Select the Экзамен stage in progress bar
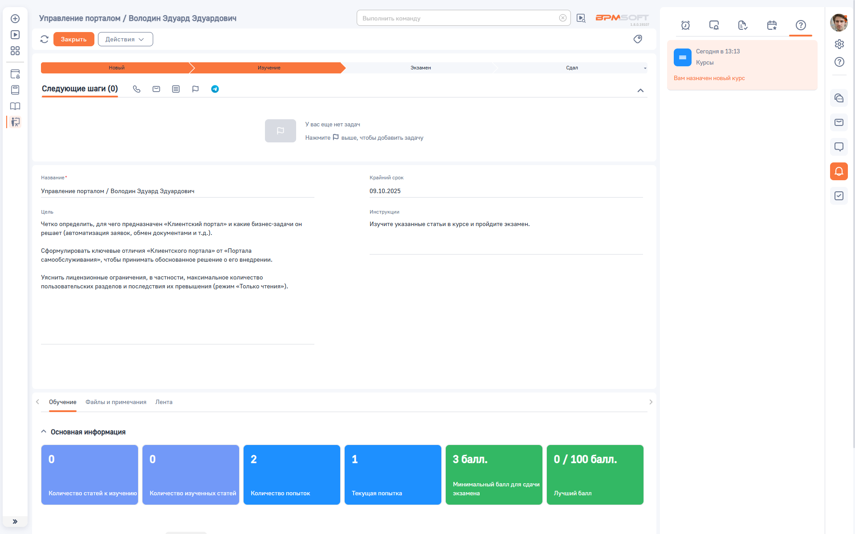The image size is (855, 534). (x=420, y=68)
